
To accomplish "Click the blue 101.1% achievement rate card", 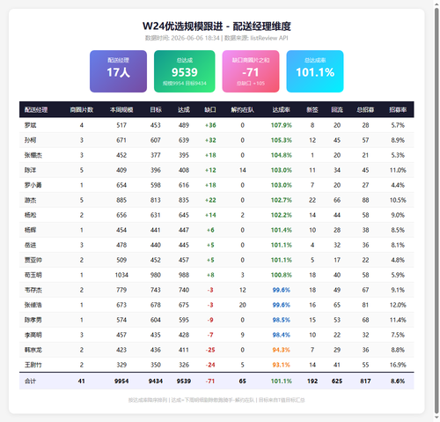I will 315,71.
